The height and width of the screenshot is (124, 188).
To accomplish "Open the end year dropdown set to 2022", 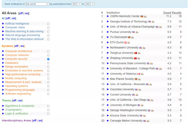I will pos(89,4).
